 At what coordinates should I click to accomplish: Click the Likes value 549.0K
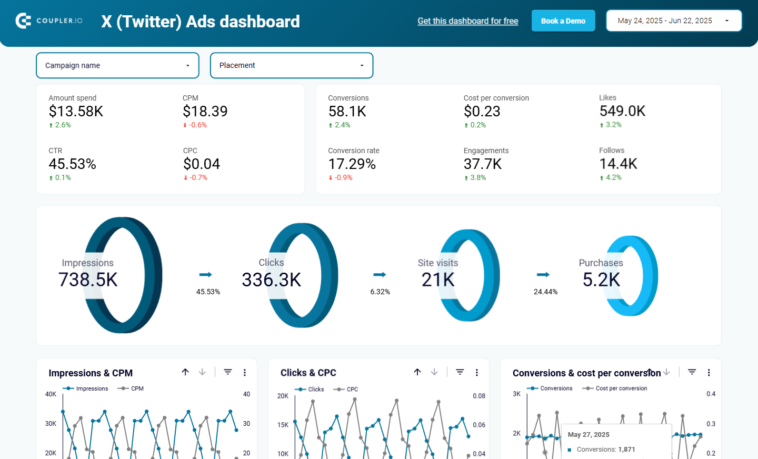point(622,111)
